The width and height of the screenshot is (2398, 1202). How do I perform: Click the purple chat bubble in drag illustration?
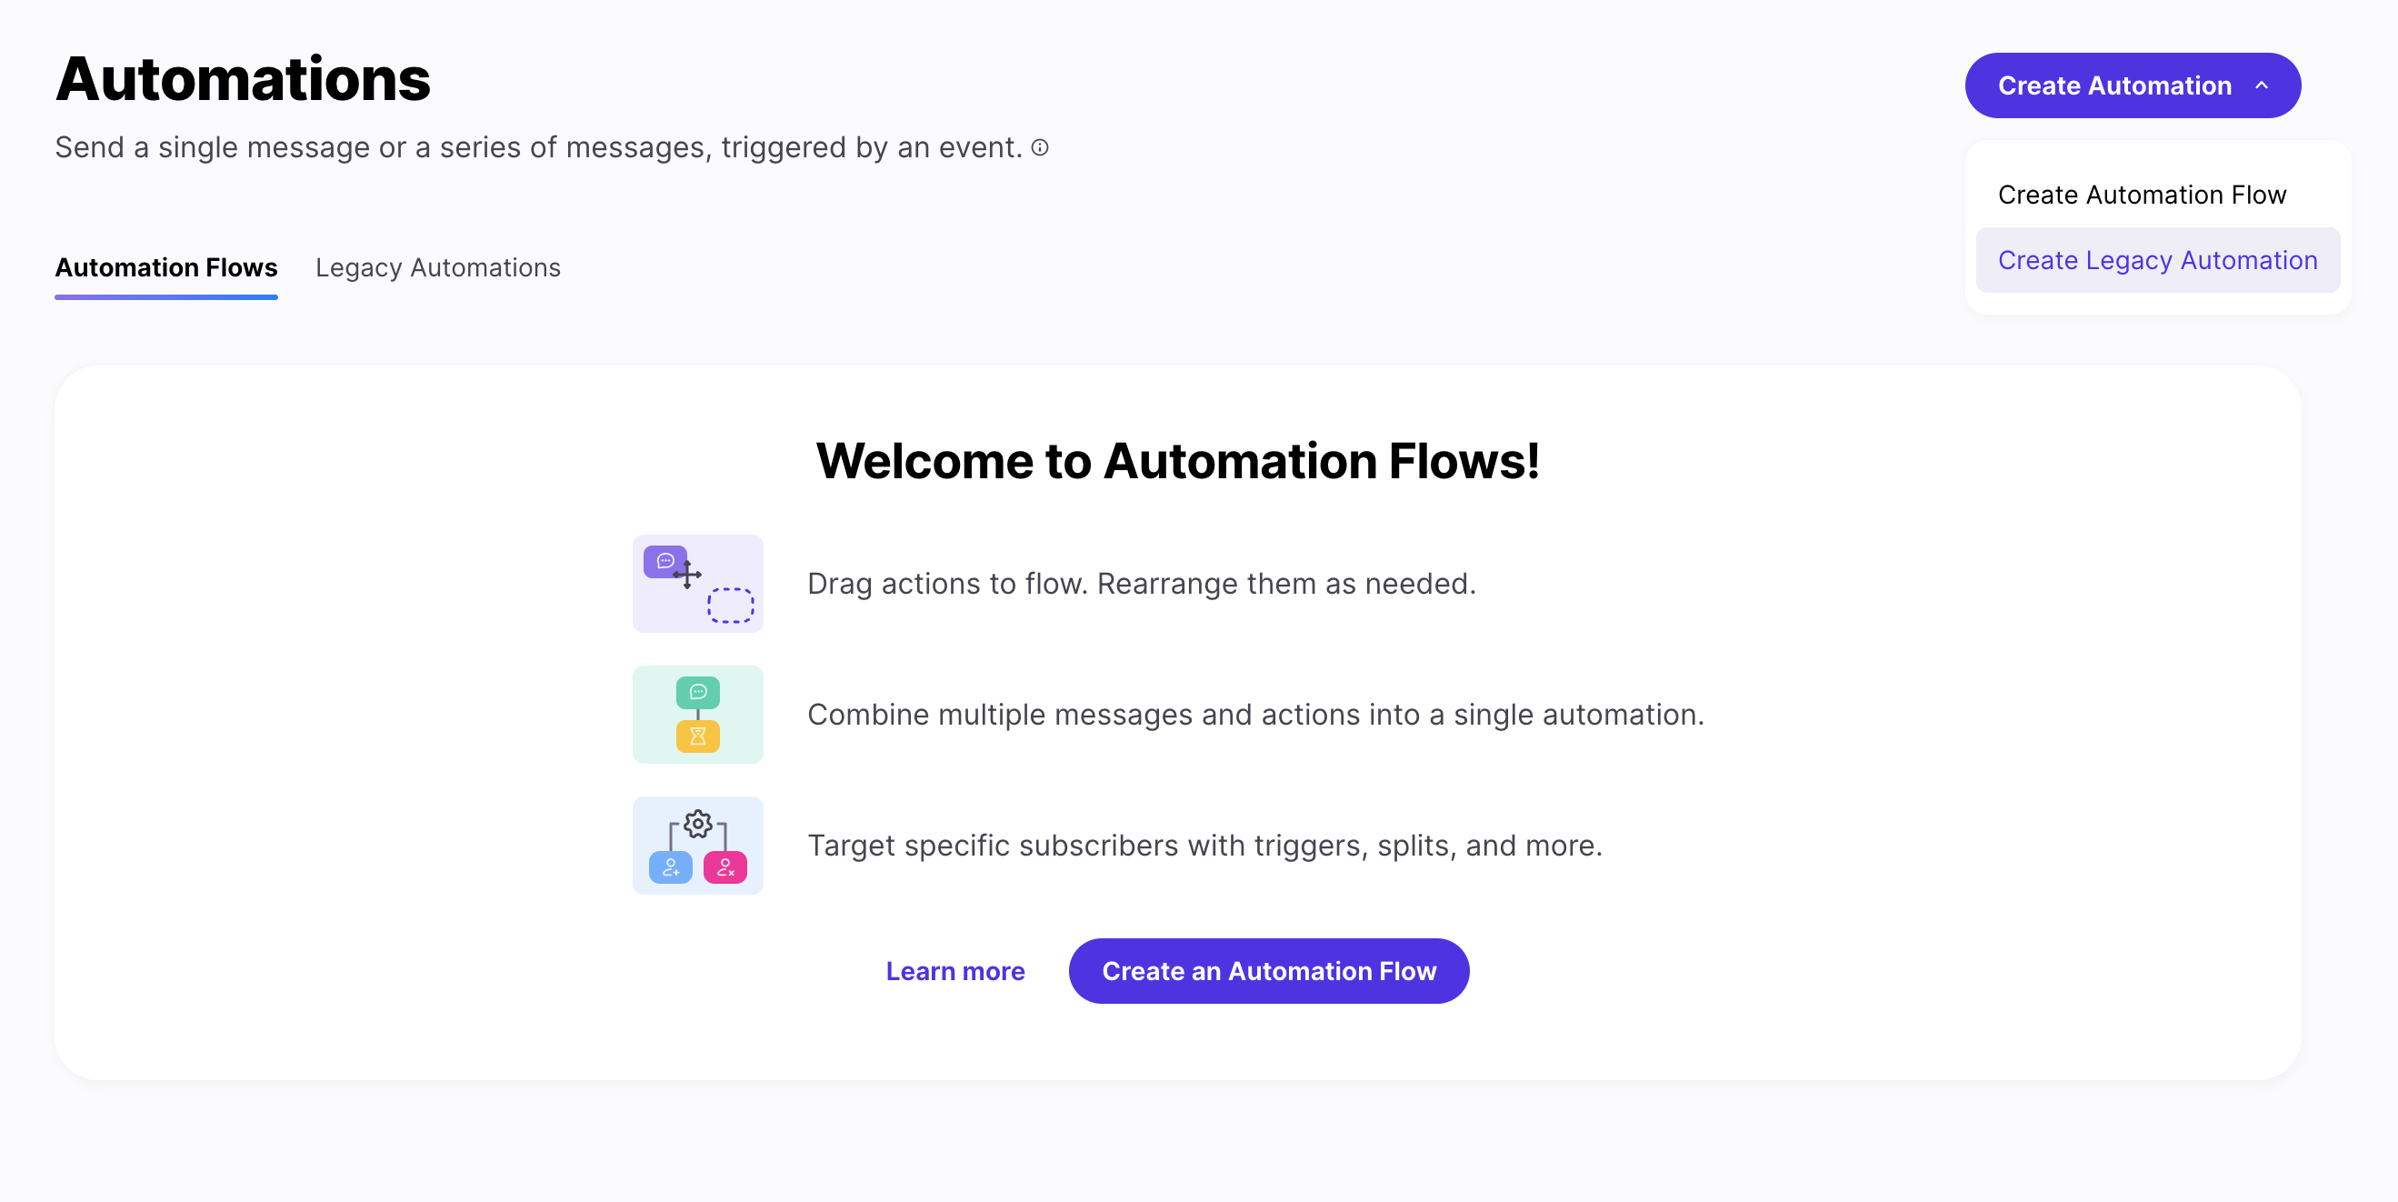click(664, 561)
